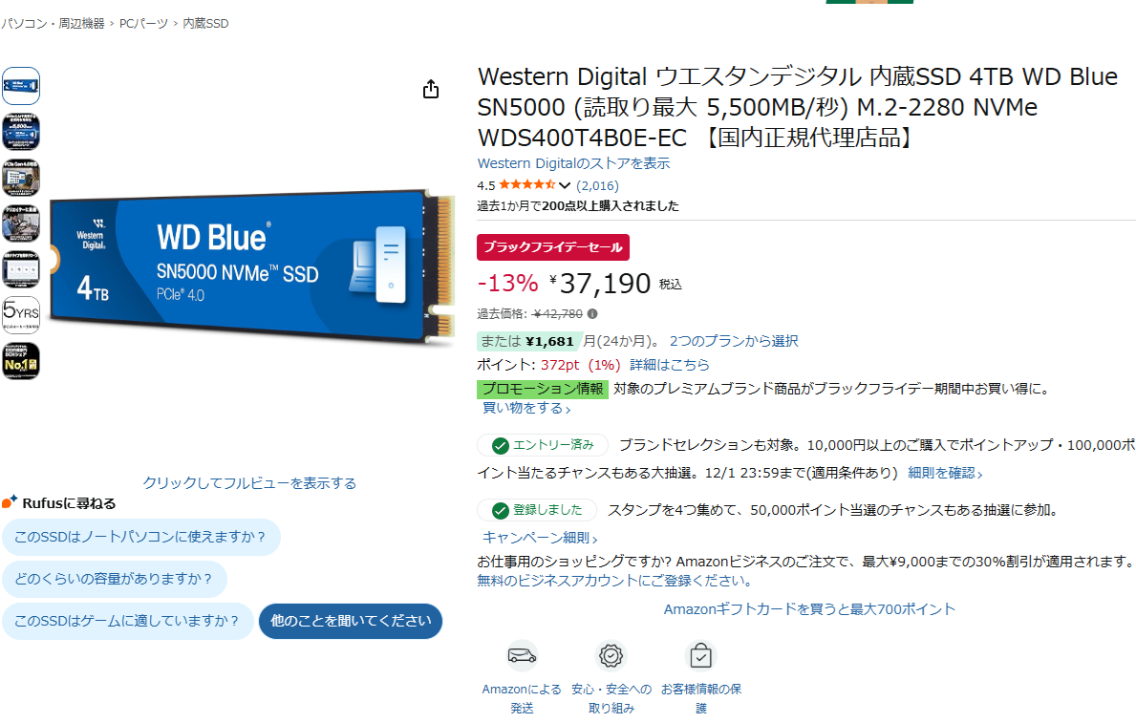1136x723 pixels.
Task: Click the Amazon delivery truck icon
Action: point(522,655)
